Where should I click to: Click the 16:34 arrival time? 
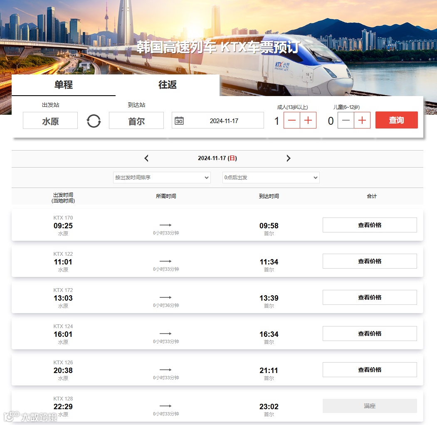coord(269,334)
